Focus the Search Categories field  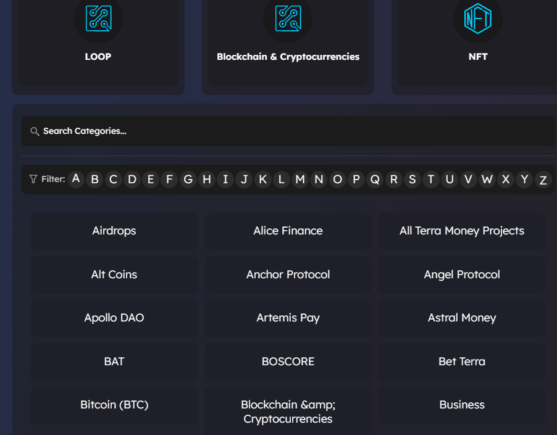(x=288, y=131)
